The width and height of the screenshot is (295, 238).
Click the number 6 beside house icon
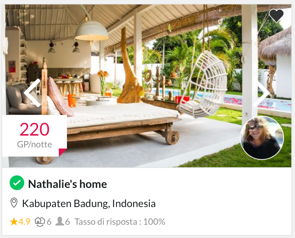point(49,222)
